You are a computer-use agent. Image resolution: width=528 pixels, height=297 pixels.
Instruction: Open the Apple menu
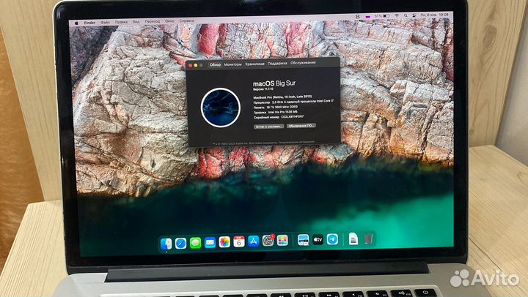click(76, 23)
